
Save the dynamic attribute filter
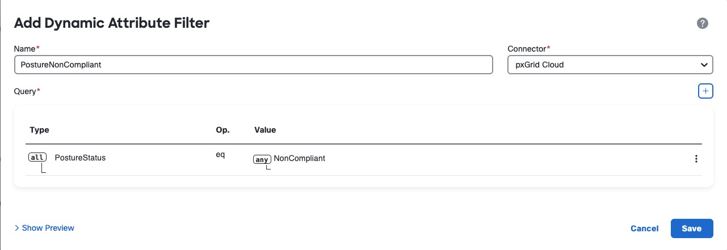pyautogui.click(x=691, y=228)
